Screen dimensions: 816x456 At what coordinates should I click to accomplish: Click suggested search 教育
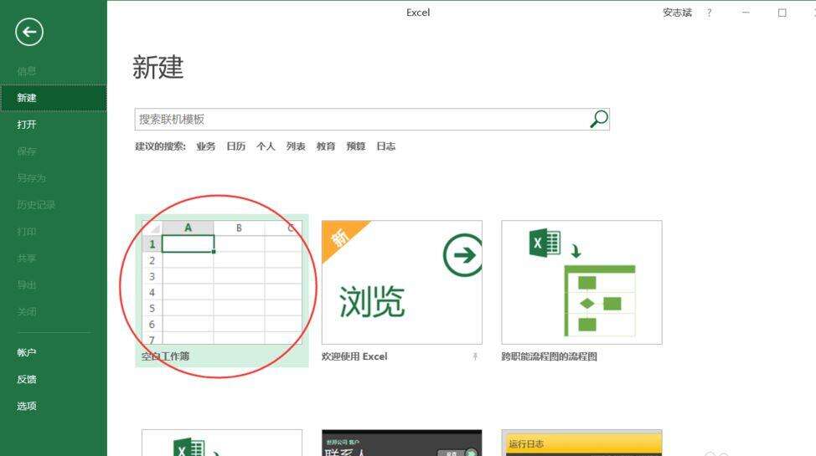pyautogui.click(x=326, y=146)
